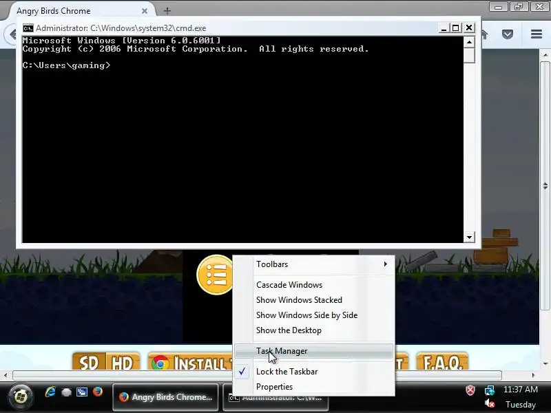The height and width of the screenshot is (413, 551).
Task: Choose Show the Desktop
Action: (x=313, y=330)
